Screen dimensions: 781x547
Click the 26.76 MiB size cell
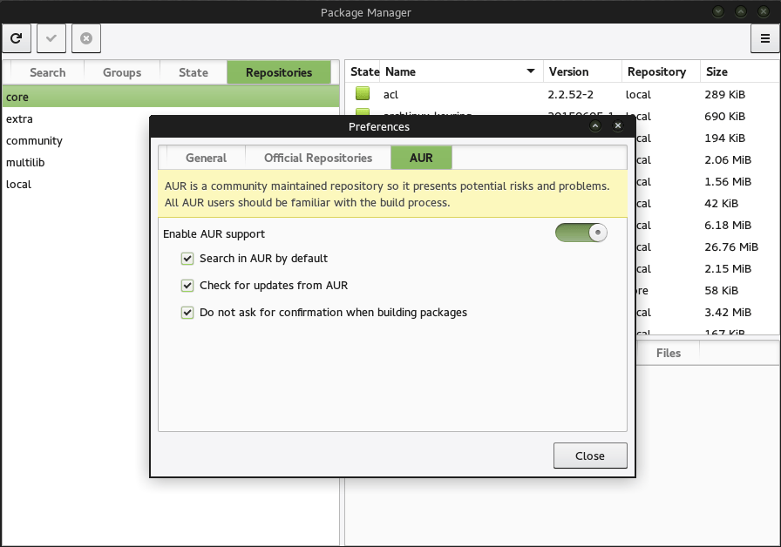pyautogui.click(x=731, y=247)
